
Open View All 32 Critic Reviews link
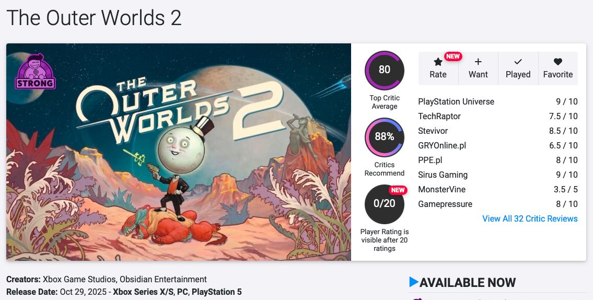530,218
